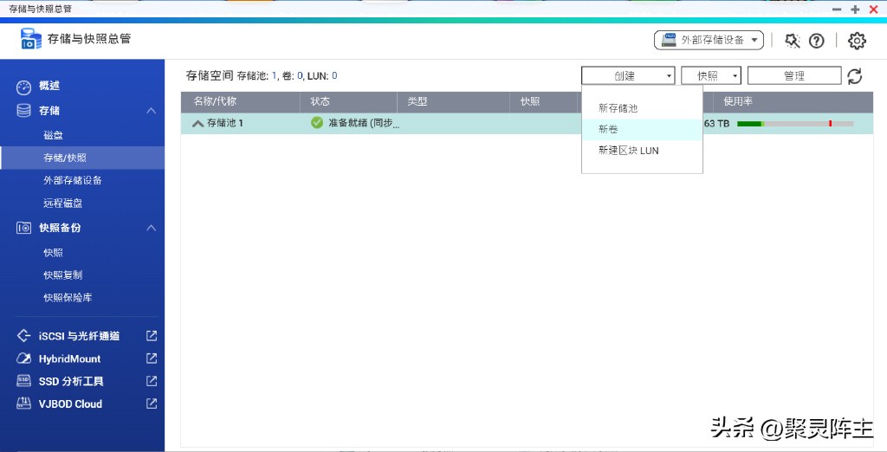Viewport: 887px width, 452px height.
Task: Refresh the storage space list
Action: (854, 76)
